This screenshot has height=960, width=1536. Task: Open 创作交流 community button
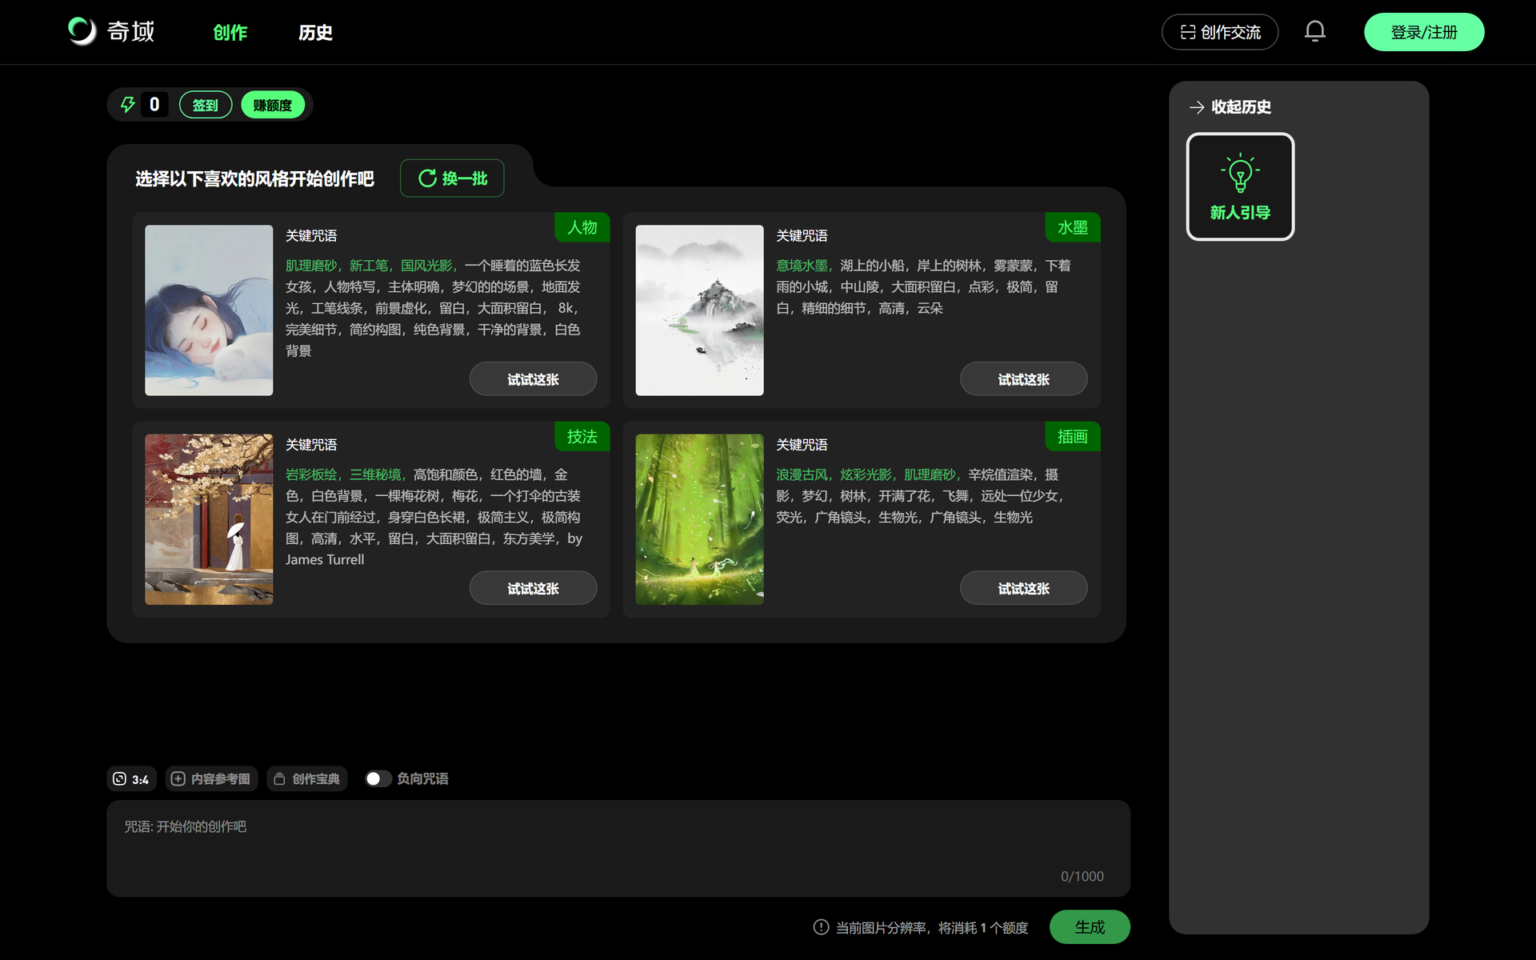[x=1220, y=32]
